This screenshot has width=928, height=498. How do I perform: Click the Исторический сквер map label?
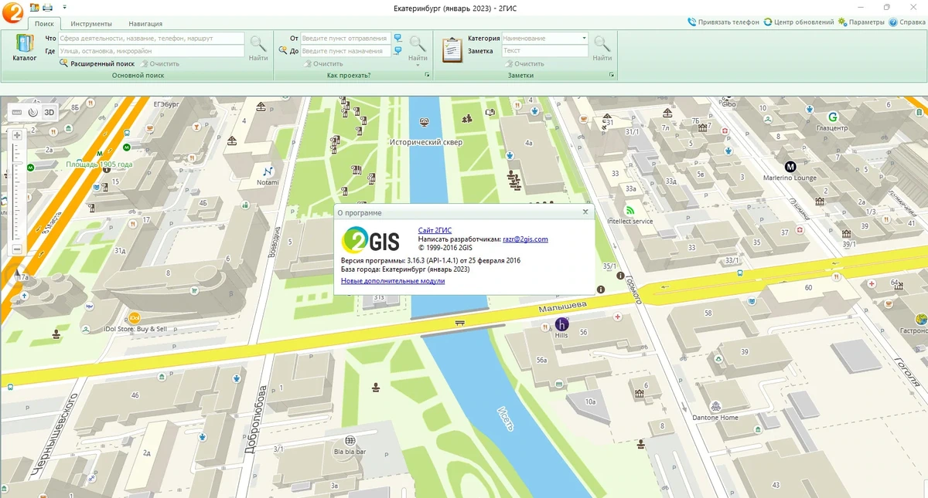click(x=426, y=142)
